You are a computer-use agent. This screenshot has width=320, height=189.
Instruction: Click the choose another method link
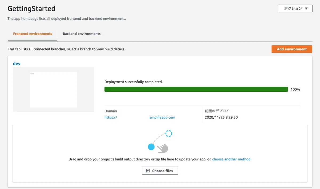point(232,159)
